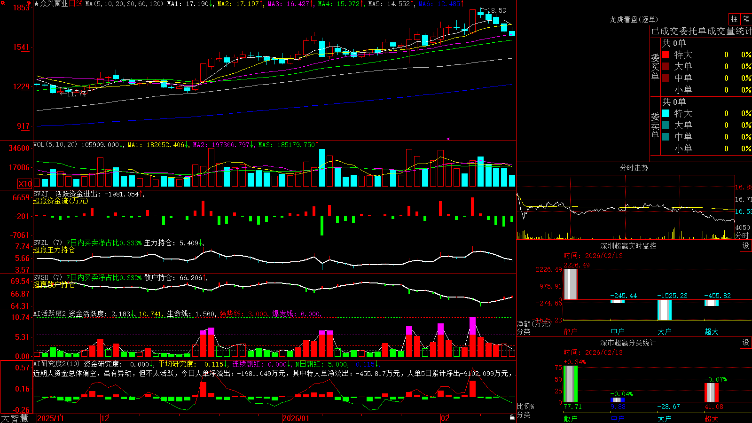Click the 2025/11 date marker on timeline

tap(50, 418)
